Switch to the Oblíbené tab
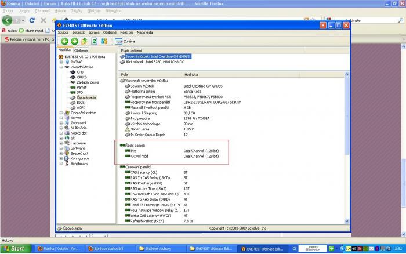Viewport: 406px width, 254px height. tap(81, 50)
